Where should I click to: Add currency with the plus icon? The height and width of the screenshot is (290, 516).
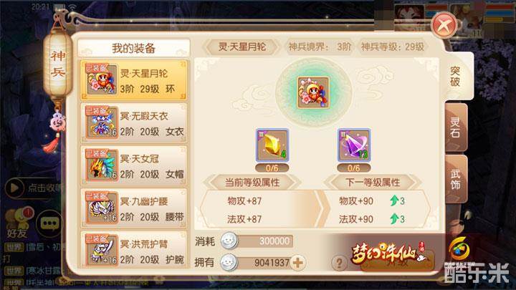click(x=298, y=263)
